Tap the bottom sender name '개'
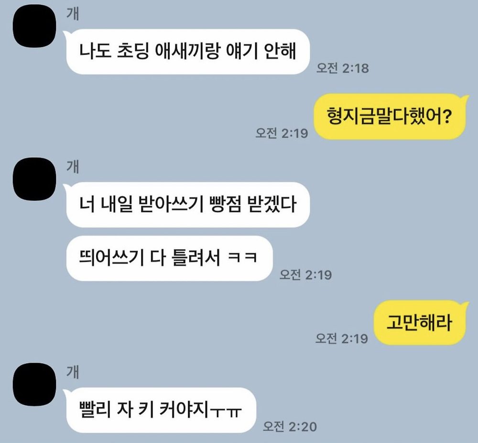This screenshot has height=443, width=478. [73, 372]
